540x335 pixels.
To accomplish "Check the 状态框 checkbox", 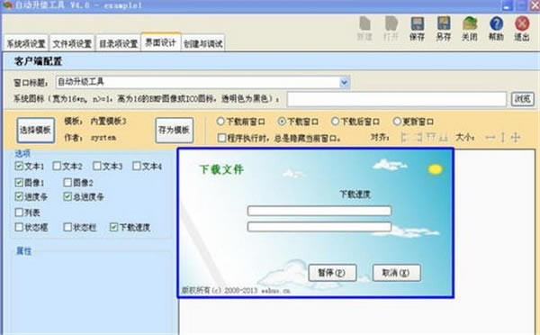I will point(19,227).
